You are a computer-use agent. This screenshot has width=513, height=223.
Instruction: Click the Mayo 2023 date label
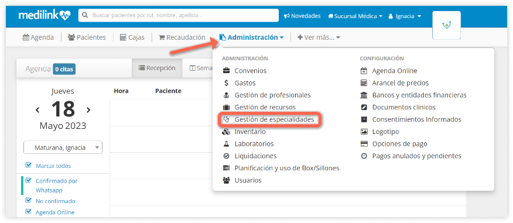(x=63, y=126)
